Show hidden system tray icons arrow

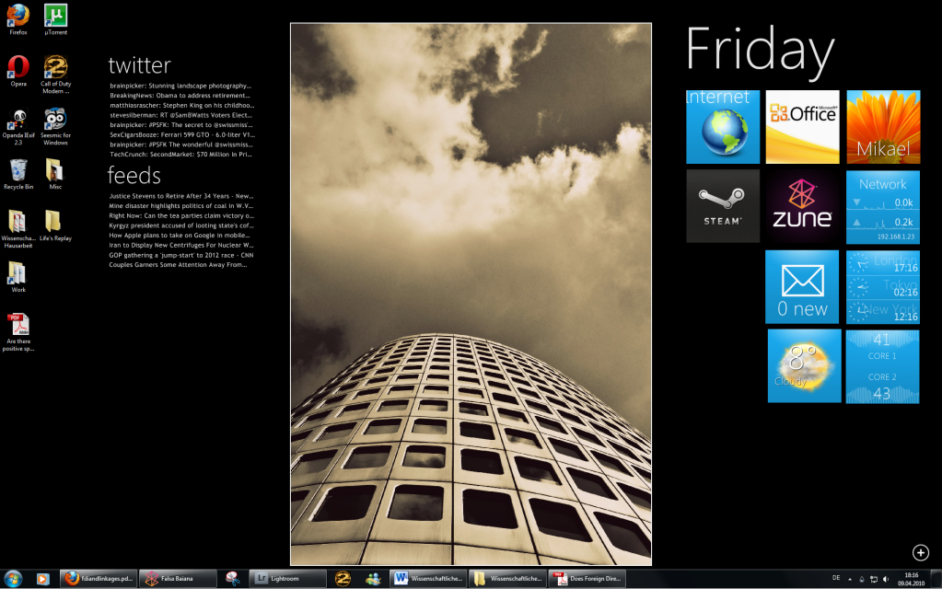coord(849,578)
